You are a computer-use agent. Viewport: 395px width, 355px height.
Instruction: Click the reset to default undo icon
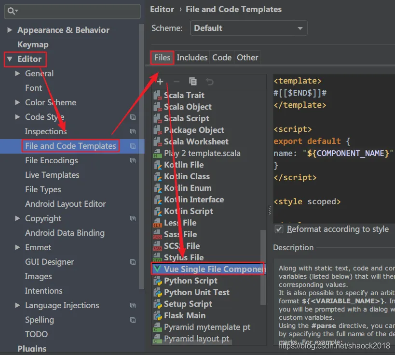click(x=210, y=82)
